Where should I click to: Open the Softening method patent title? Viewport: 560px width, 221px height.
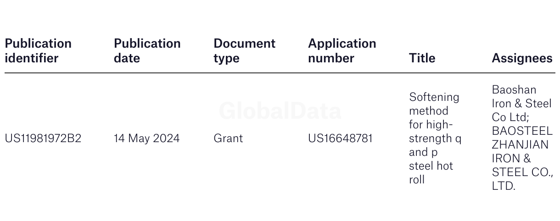(435, 138)
